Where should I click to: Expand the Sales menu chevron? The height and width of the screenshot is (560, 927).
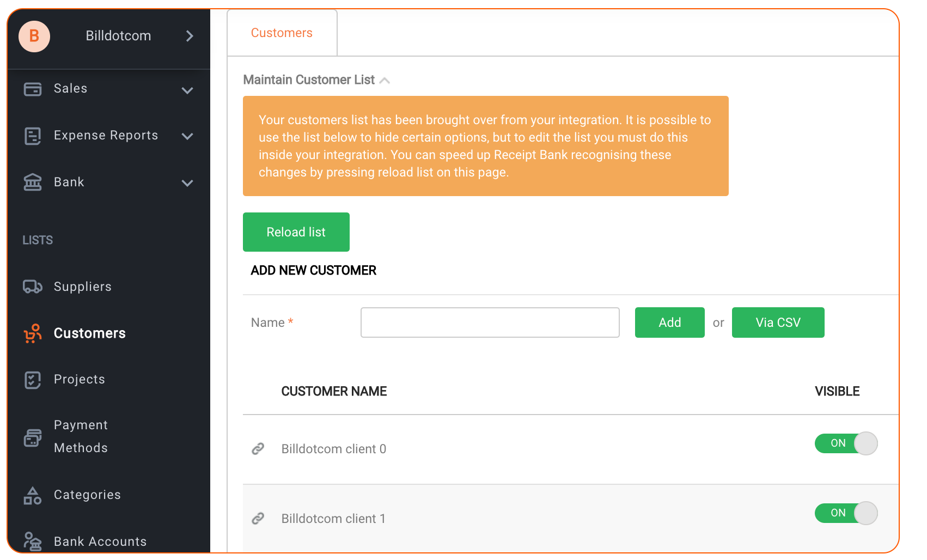pos(187,90)
